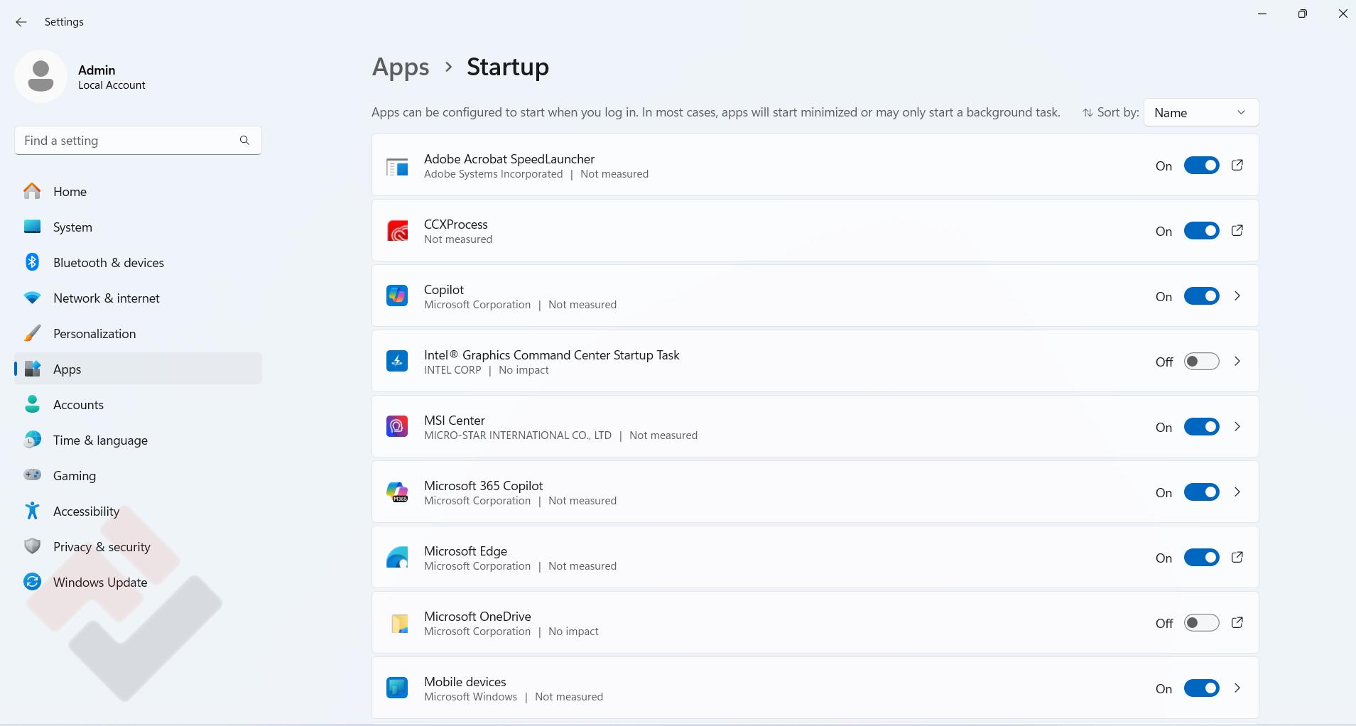Image resolution: width=1356 pixels, height=726 pixels.
Task: Click the MSI Center app icon
Action: (x=397, y=427)
